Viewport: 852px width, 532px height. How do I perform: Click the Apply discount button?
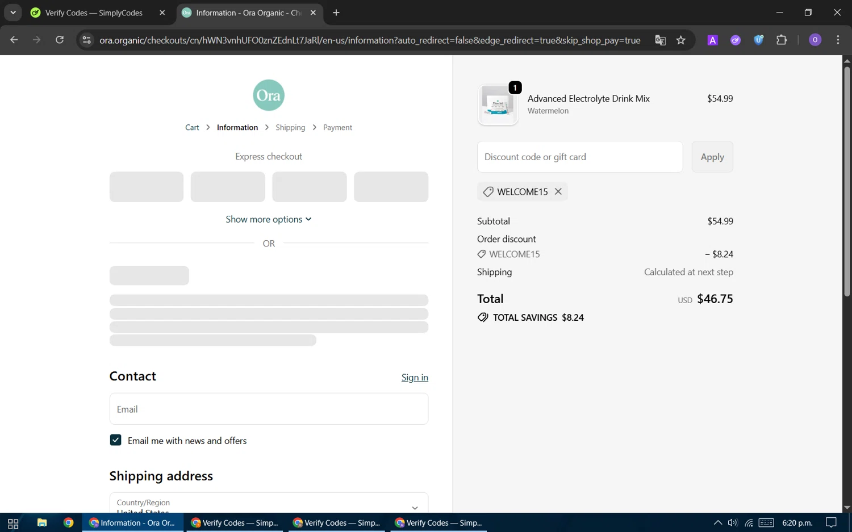(712, 157)
